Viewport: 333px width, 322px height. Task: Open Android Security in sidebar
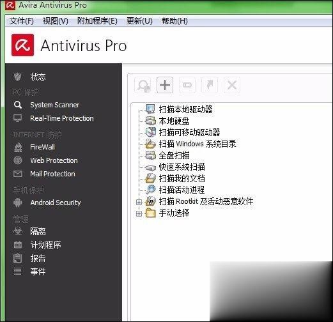point(56,203)
